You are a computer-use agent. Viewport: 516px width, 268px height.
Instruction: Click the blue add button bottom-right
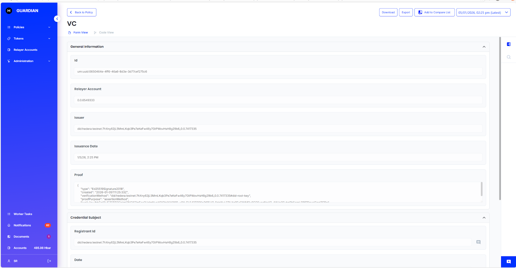click(x=508, y=262)
